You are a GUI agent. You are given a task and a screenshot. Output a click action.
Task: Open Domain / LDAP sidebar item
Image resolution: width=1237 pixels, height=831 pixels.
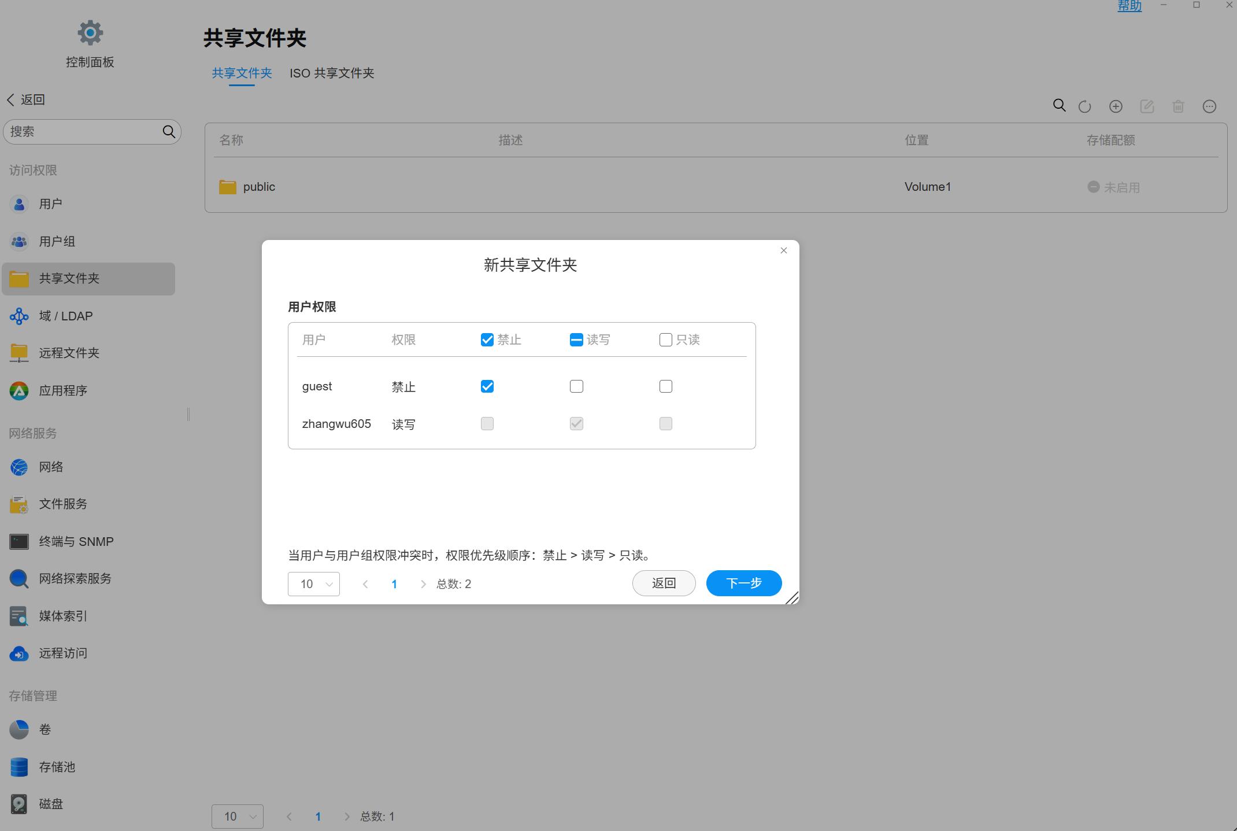[65, 316]
